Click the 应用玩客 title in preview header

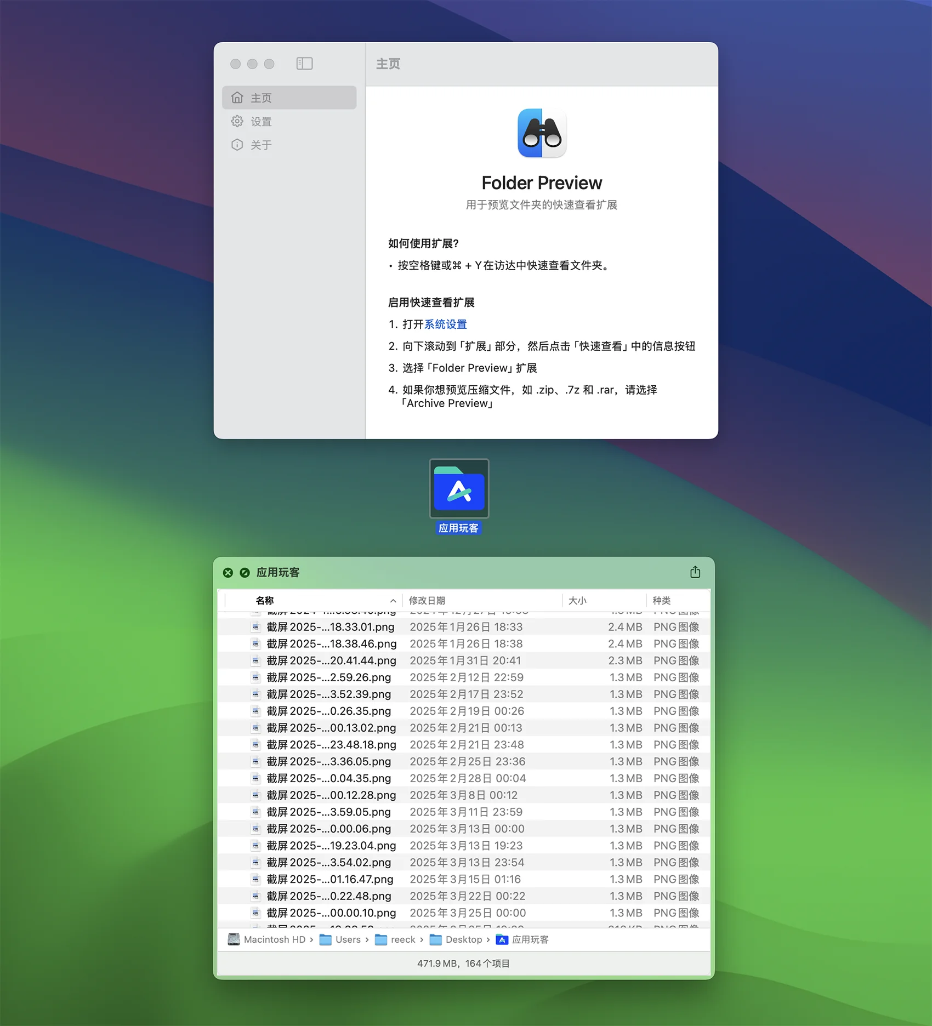(x=278, y=572)
